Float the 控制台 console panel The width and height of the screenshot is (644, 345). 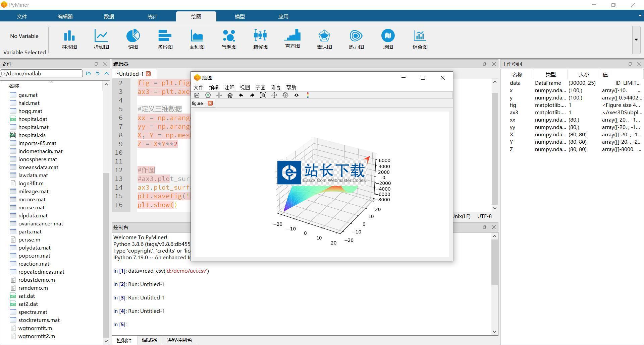[484, 227]
